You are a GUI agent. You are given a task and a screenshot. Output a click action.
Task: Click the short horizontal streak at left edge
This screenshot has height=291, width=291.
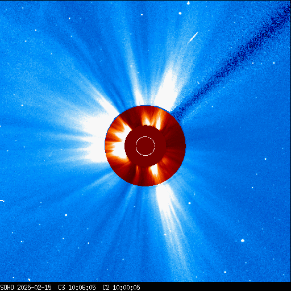click(x=2, y=201)
